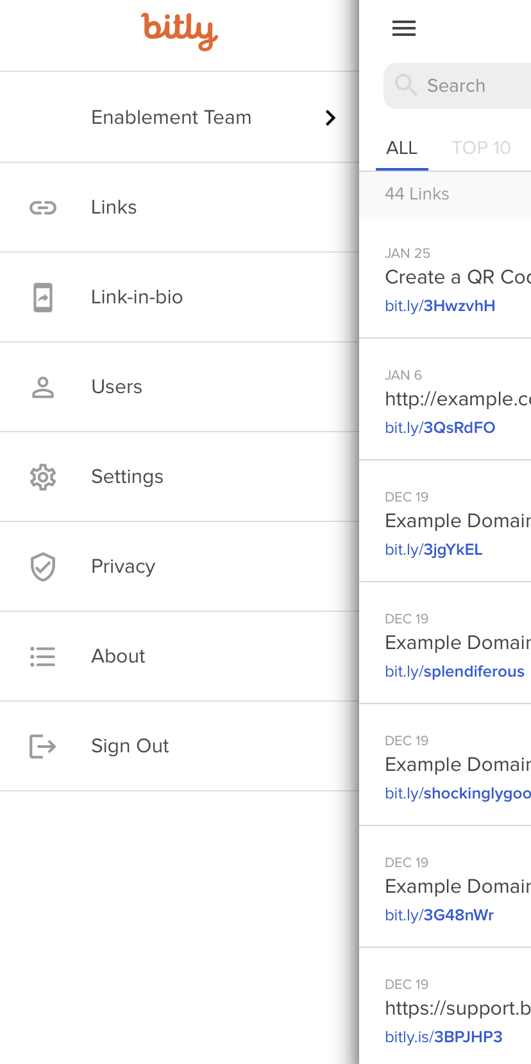Choose Sign Out from the menu

[180, 746]
